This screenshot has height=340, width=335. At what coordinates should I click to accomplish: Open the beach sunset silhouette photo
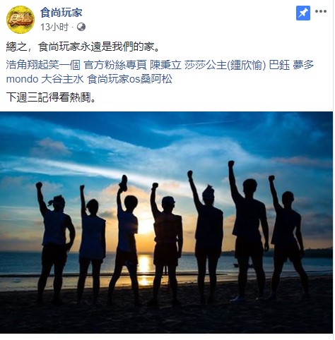click(166, 222)
